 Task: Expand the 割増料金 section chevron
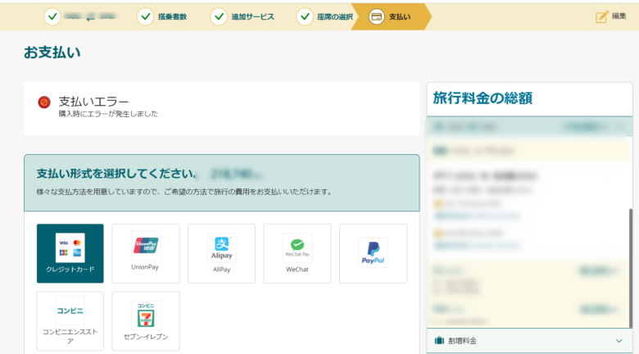click(x=619, y=340)
